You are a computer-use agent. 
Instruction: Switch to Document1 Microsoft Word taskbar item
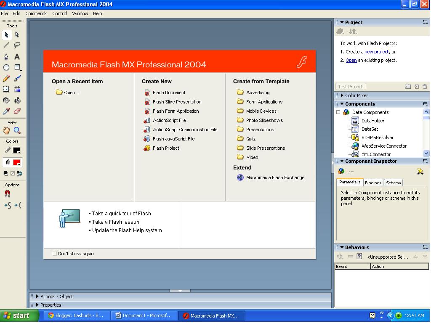pyautogui.click(x=144, y=315)
